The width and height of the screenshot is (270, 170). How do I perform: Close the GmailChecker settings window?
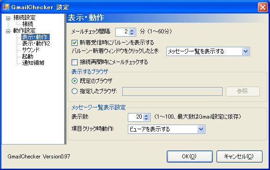[x=263, y=7]
